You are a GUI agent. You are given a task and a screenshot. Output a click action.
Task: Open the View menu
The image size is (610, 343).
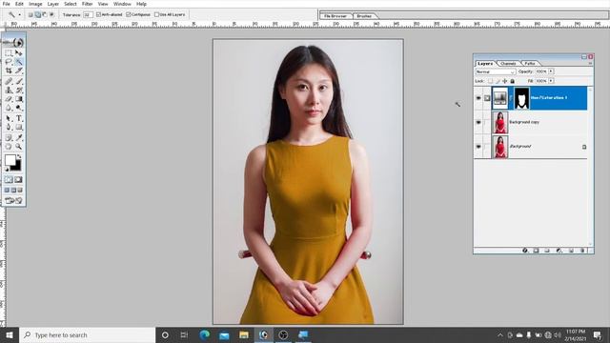(x=103, y=4)
